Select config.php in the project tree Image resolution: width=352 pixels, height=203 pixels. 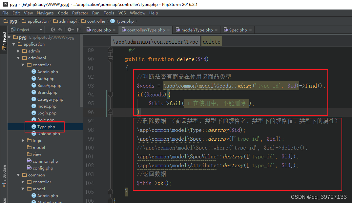(x=40, y=168)
